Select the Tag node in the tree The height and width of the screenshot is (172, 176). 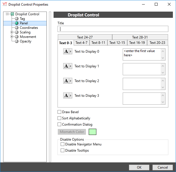(22, 19)
